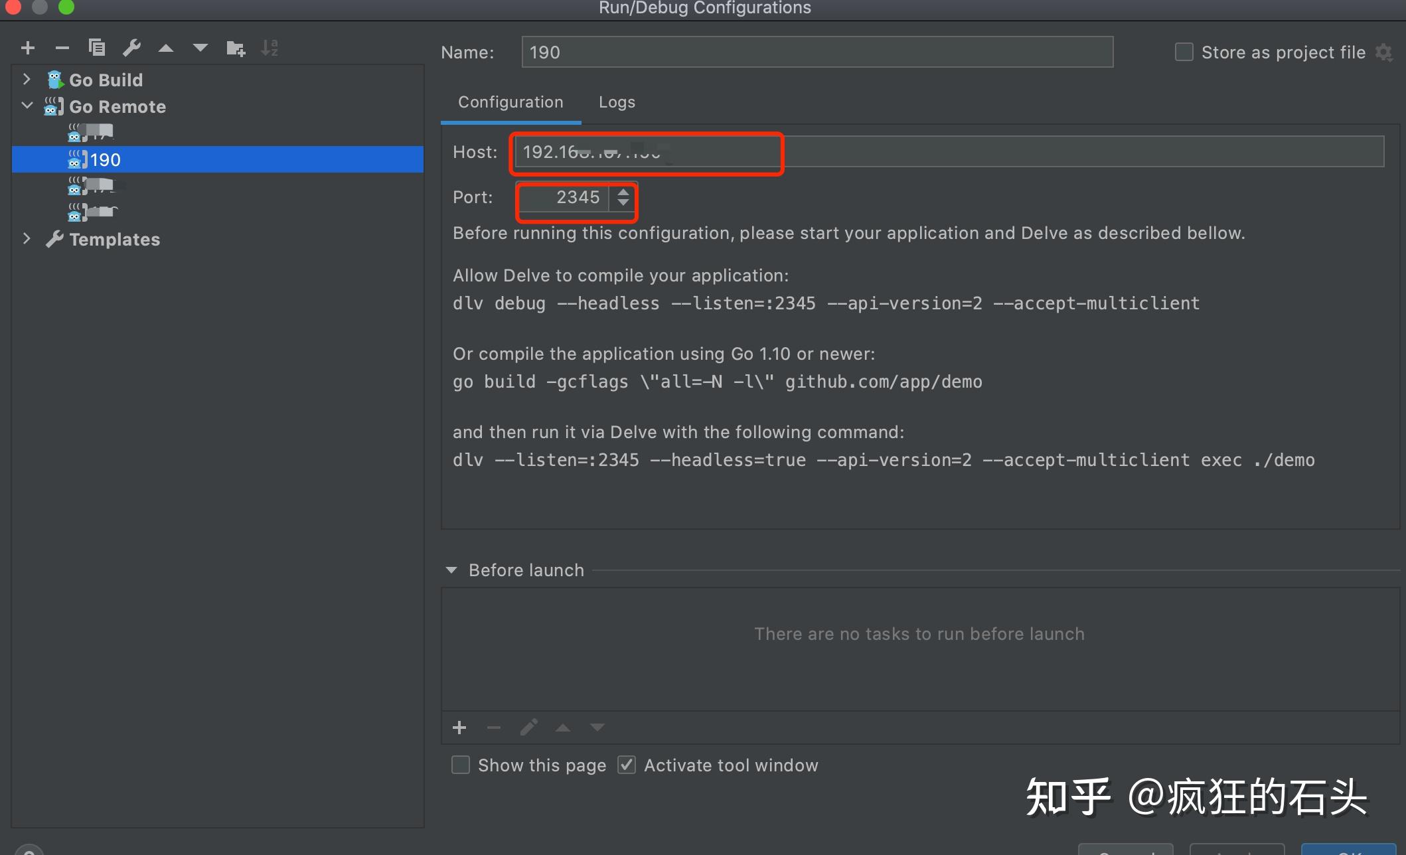1406x855 pixels.
Task: Click the Templates wrench icon
Action: pos(54,239)
